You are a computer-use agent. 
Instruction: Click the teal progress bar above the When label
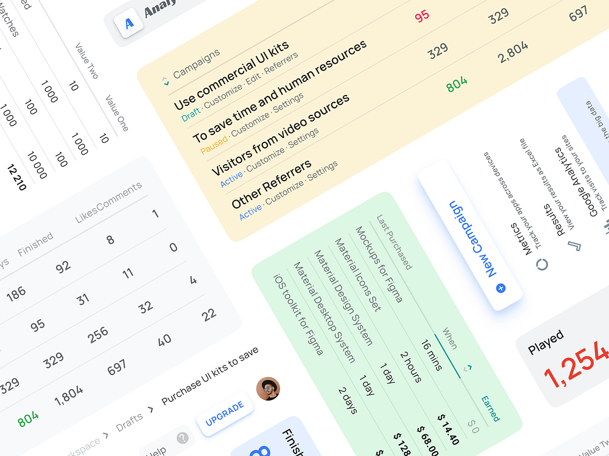tap(448, 355)
